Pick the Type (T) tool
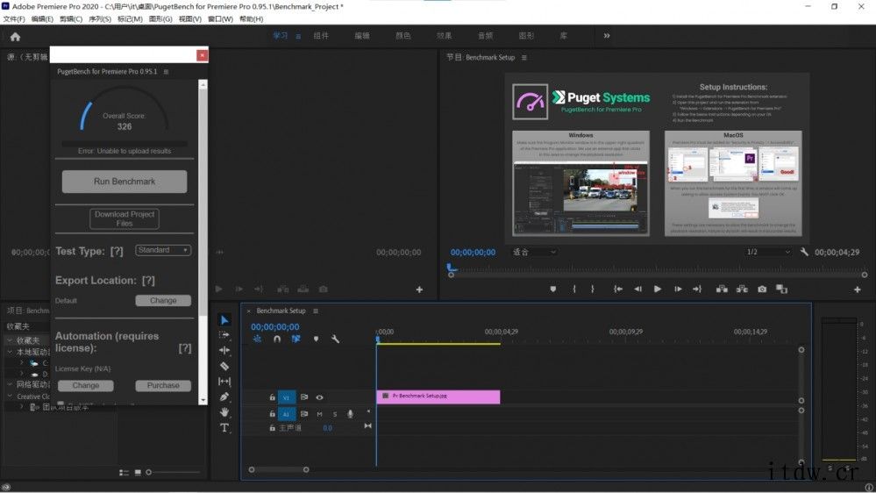Image resolution: width=876 pixels, height=493 pixels. pyautogui.click(x=224, y=428)
